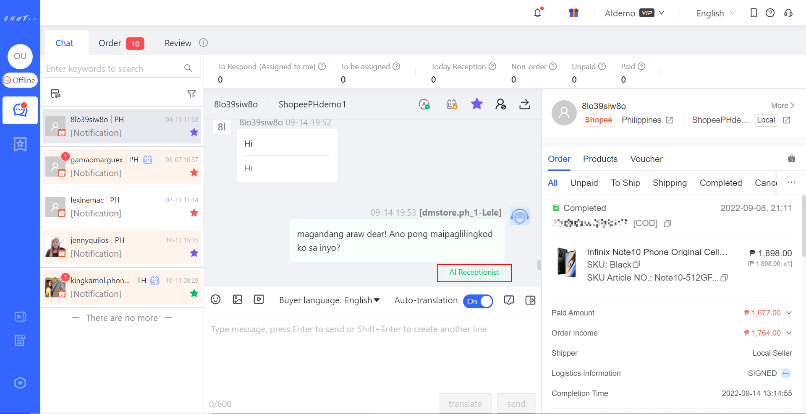Unstar the 8lo39siw8o conversation
The image size is (806, 414).
click(194, 132)
